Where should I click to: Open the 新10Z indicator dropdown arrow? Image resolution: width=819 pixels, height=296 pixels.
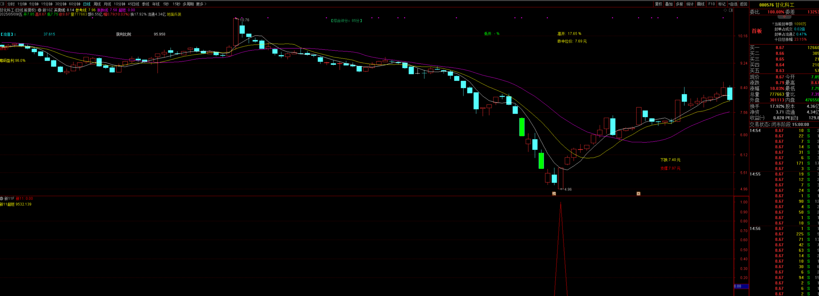coord(40,10)
